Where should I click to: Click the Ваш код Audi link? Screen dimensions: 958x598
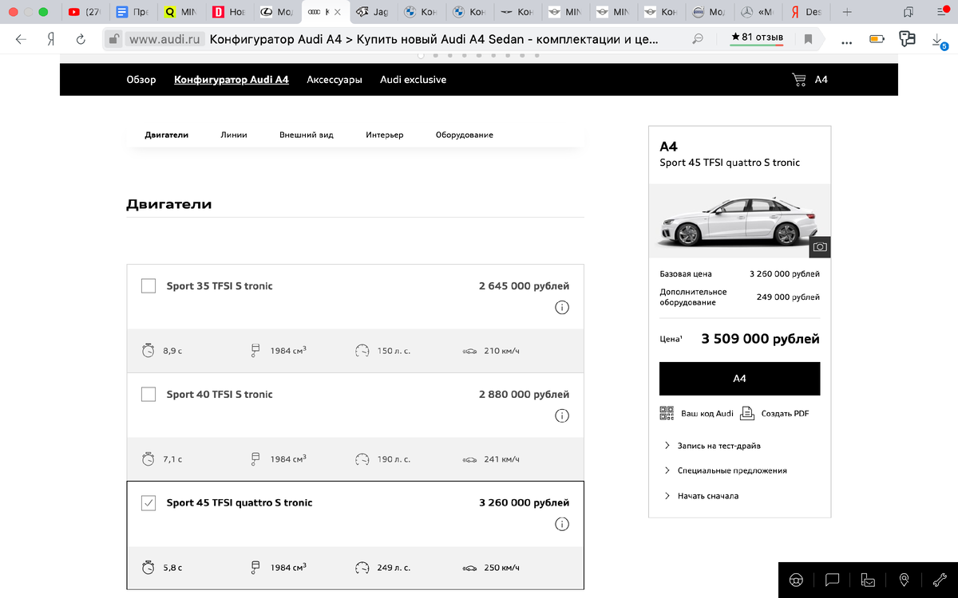click(707, 414)
